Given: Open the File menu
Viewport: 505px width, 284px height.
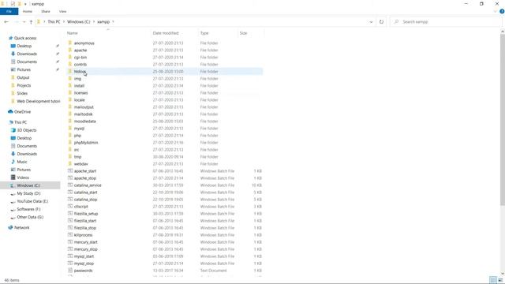Looking at the screenshot, I should (9, 12).
